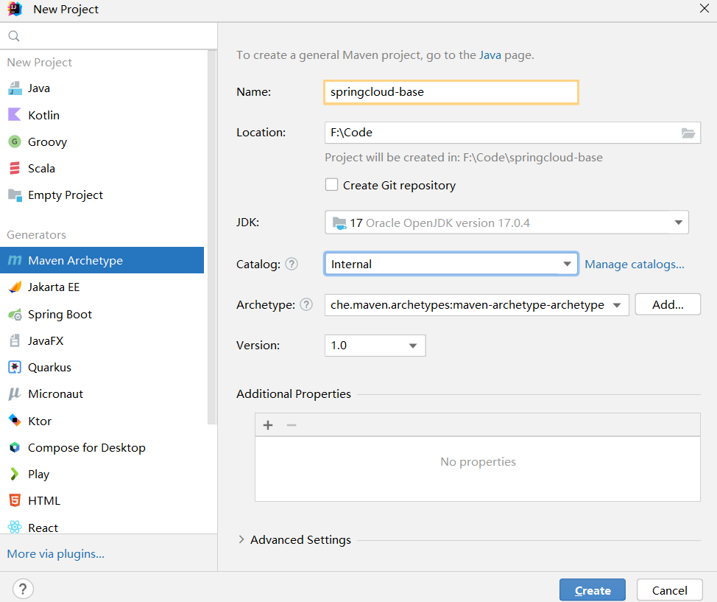Open the Catalog help question mark
The height and width of the screenshot is (602, 717).
tap(292, 264)
